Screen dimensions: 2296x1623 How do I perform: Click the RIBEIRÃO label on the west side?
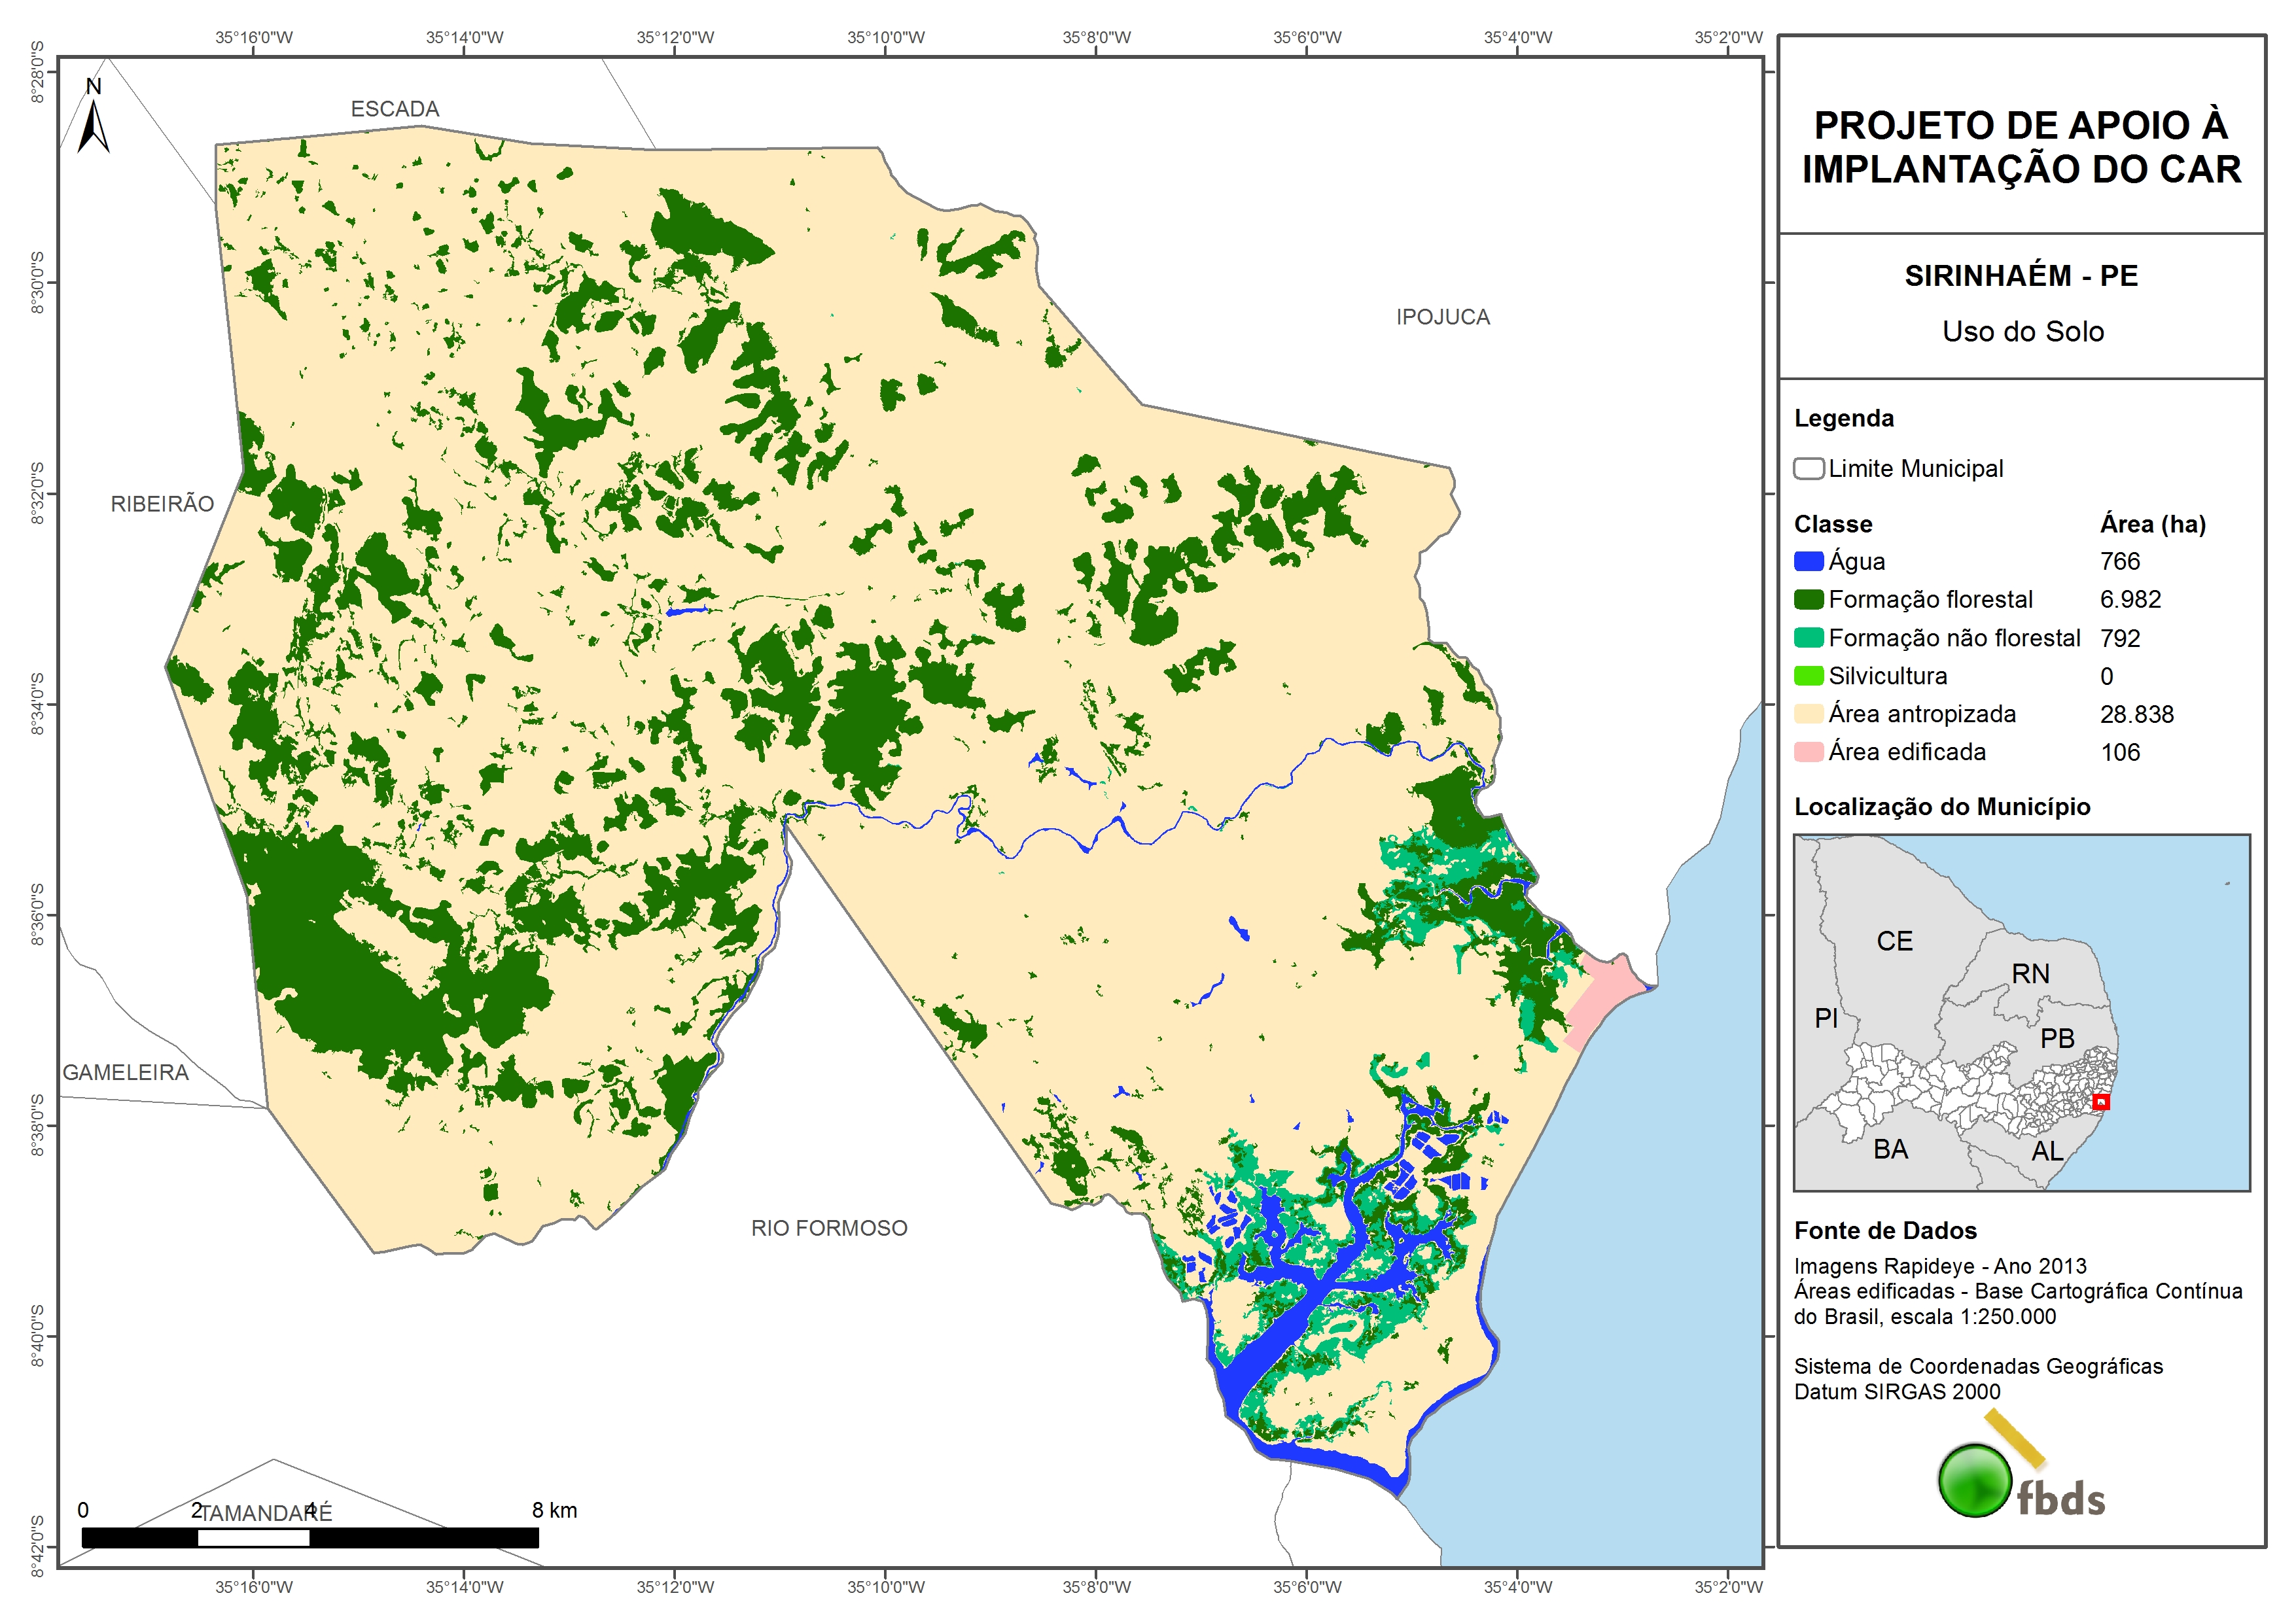click(162, 504)
